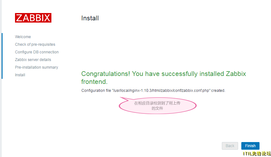Click the 'Configuration file' words in status line

pos(96,91)
